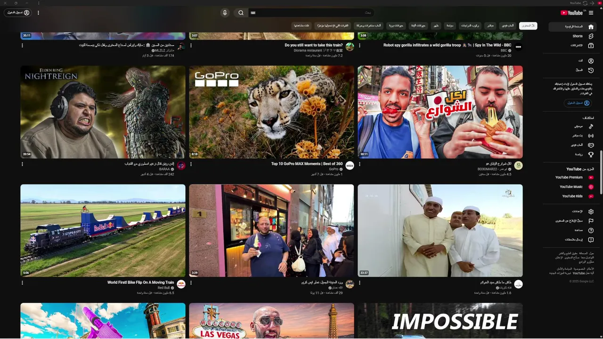Viewport: 603px width, 339px height.
Task: Play the IMPOSSIBLE thumbnail video
Action: click(x=440, y=321)
